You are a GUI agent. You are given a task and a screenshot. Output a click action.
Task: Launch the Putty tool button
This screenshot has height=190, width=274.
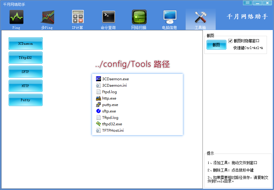(x=25, y=100)
